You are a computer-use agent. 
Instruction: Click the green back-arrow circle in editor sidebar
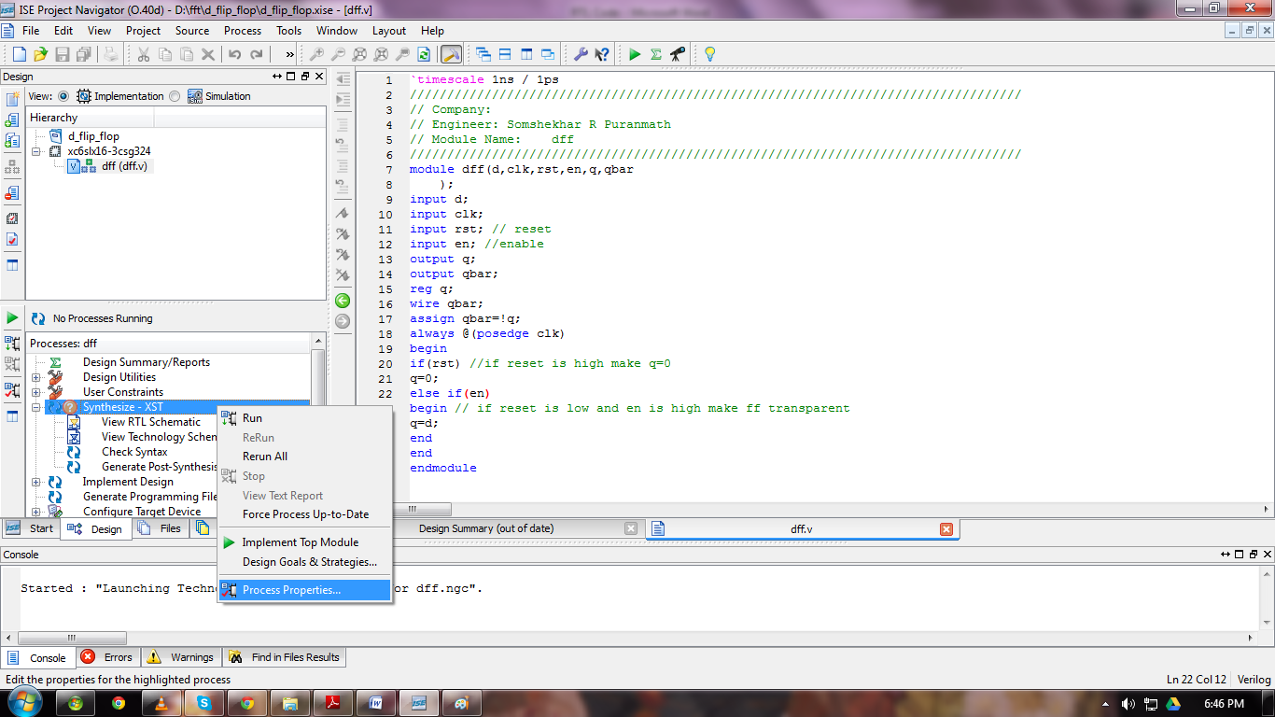coord(343,301)
